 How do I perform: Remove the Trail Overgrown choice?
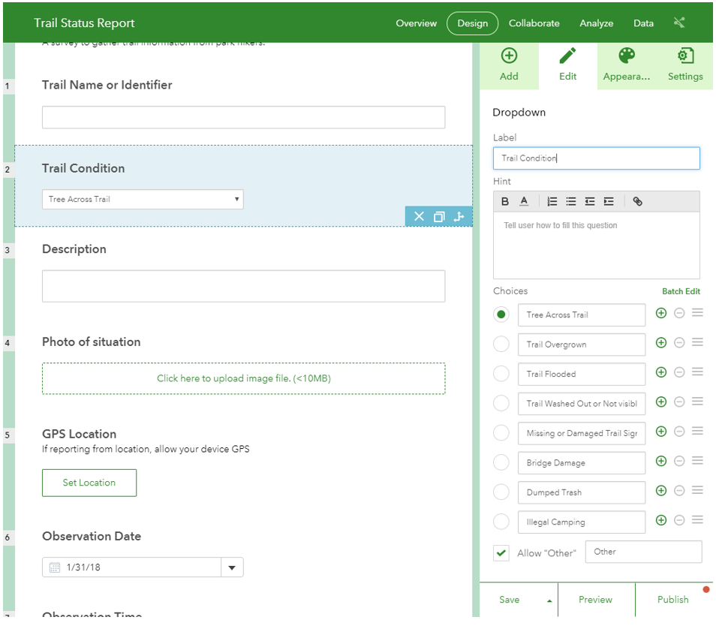click(x=679, y=343)
